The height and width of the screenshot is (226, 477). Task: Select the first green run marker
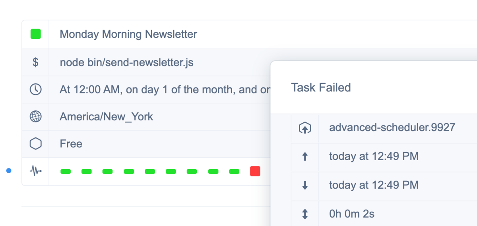click(66, 172)
